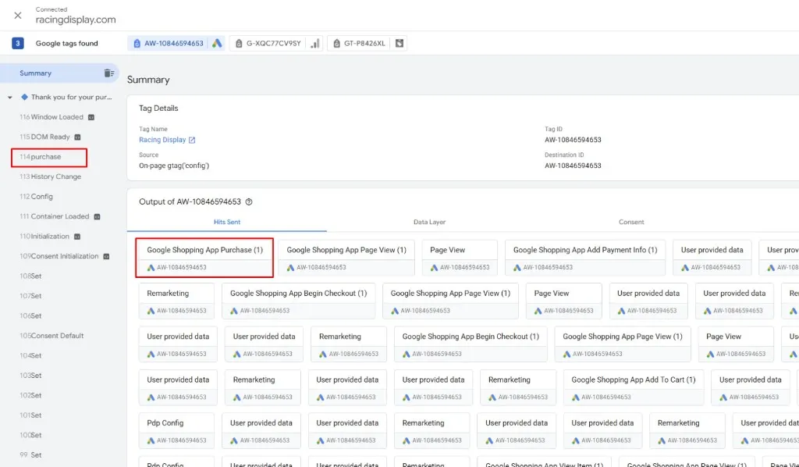Select event 99 Set
Screen dimensions: 799x467
30,455
